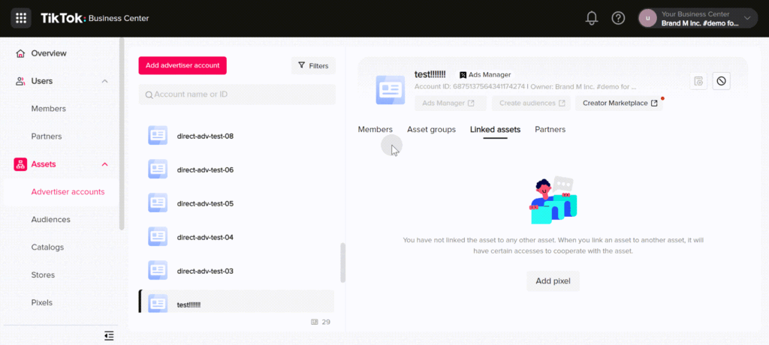Expand the Business Center account dropdown
The image size is (769, 345).
point(747,18)
